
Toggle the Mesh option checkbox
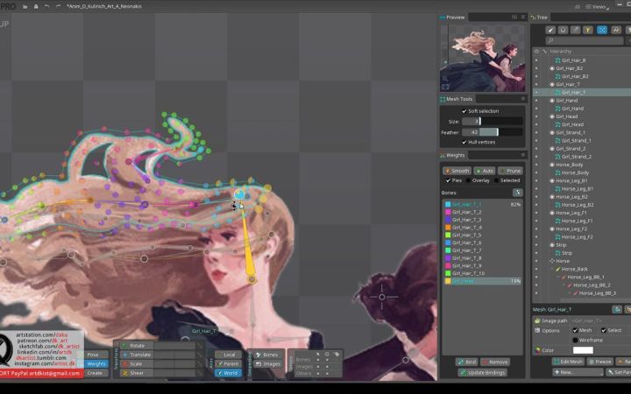[575, 330]
